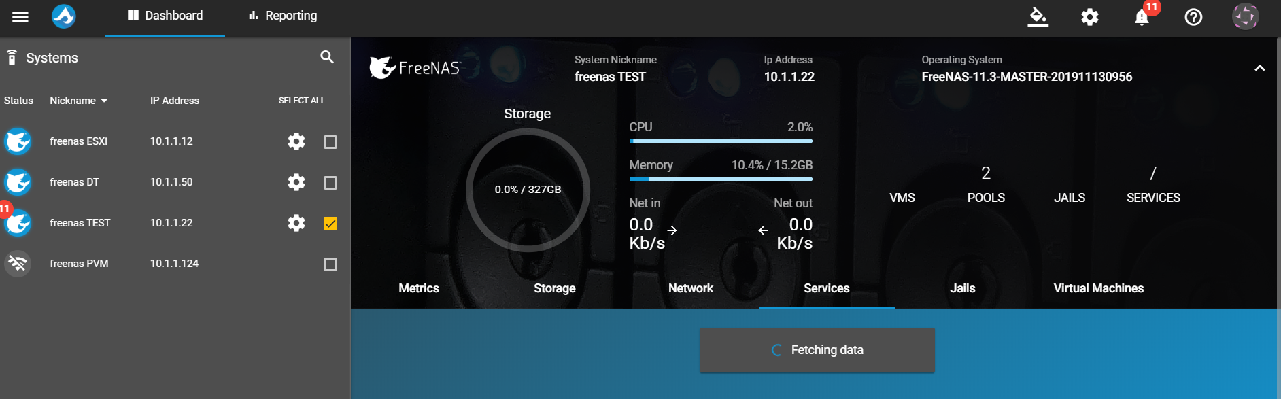Click the freenas DT system name

(x=75, y=182)
